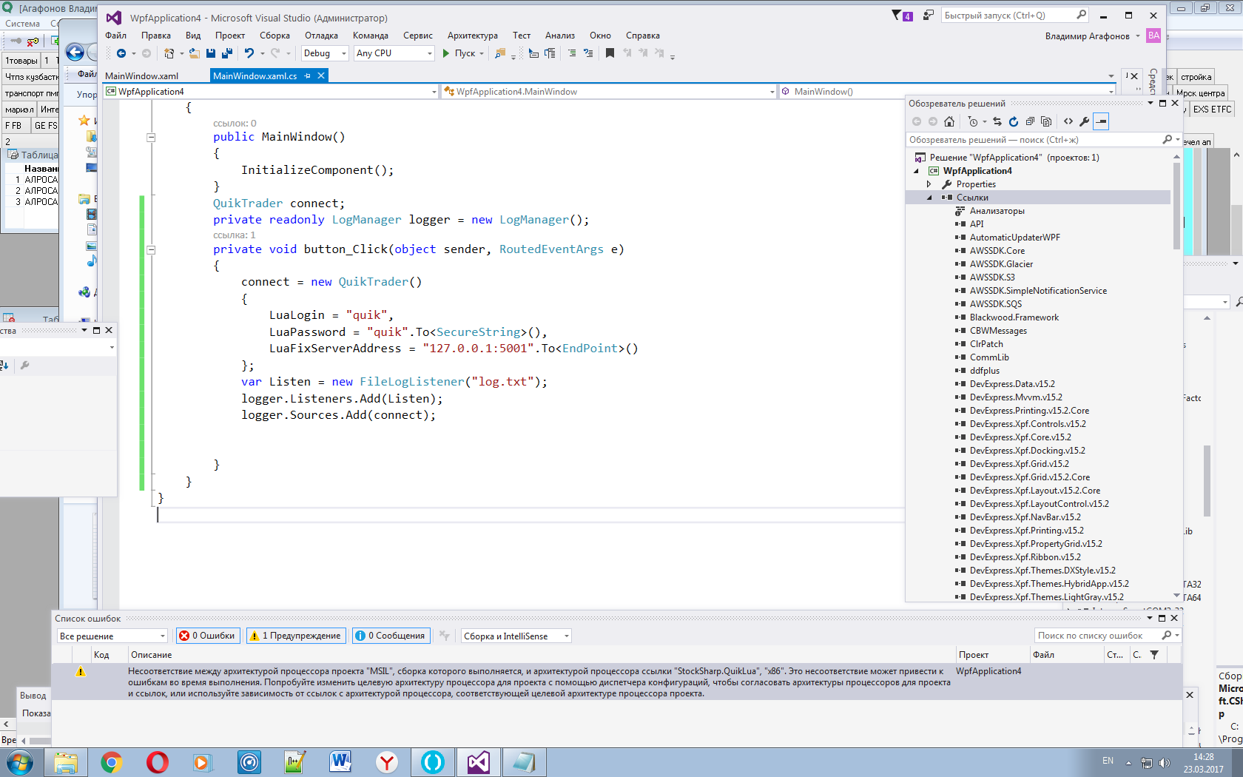Image resolution: width=1243 pixels, height=777 pixels.
Task: Open the Debug configuration dropdown
Action: click(x=324, y=53)
